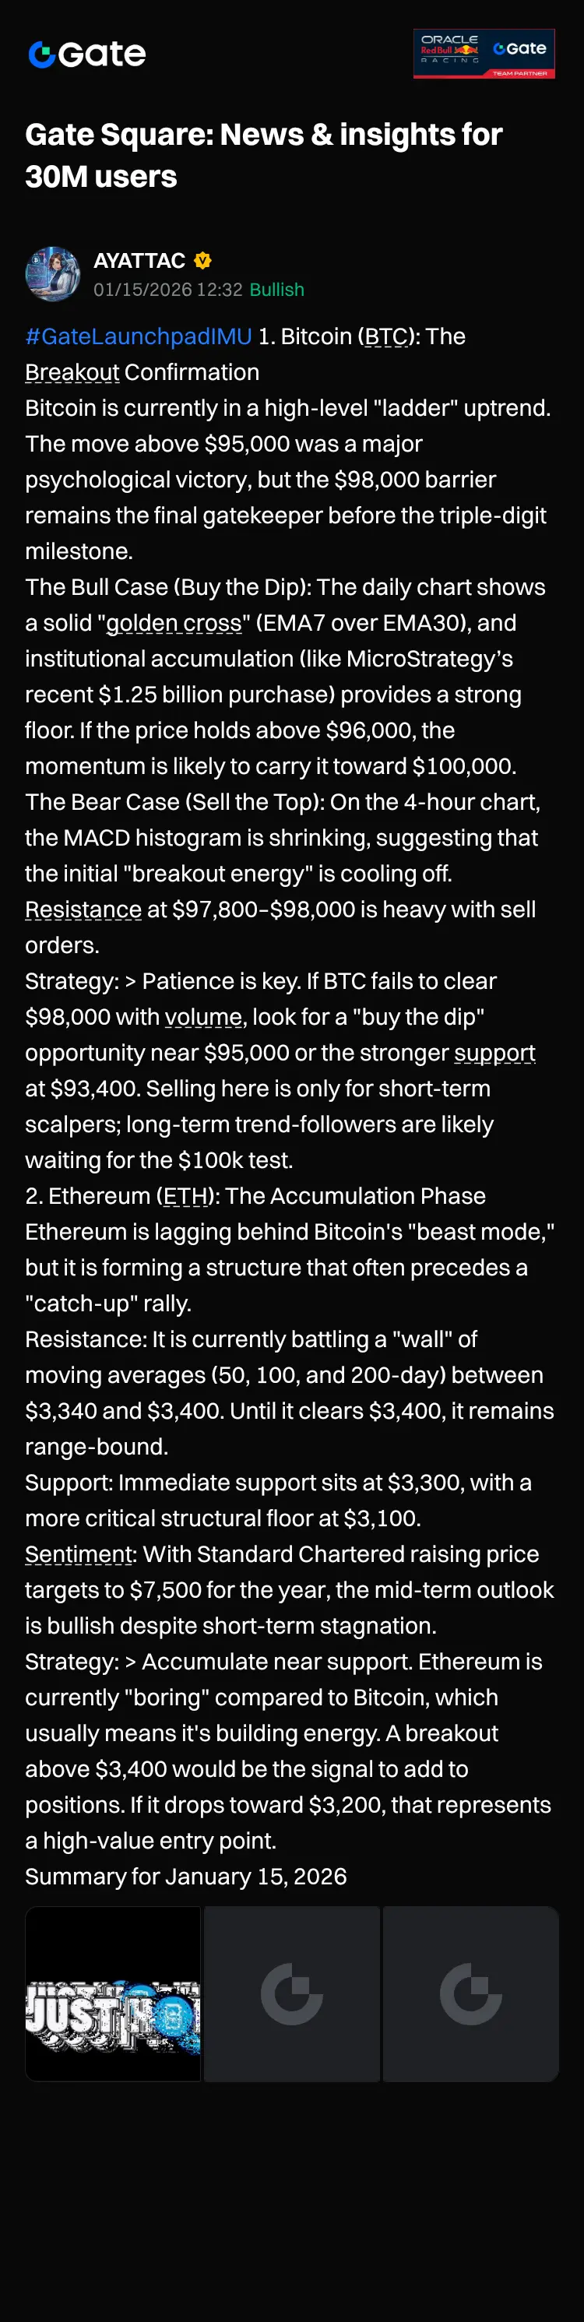Screen dimensions: 584x2322
Task: Open AYATTAC's profile avatar
Action: (52, 274)
